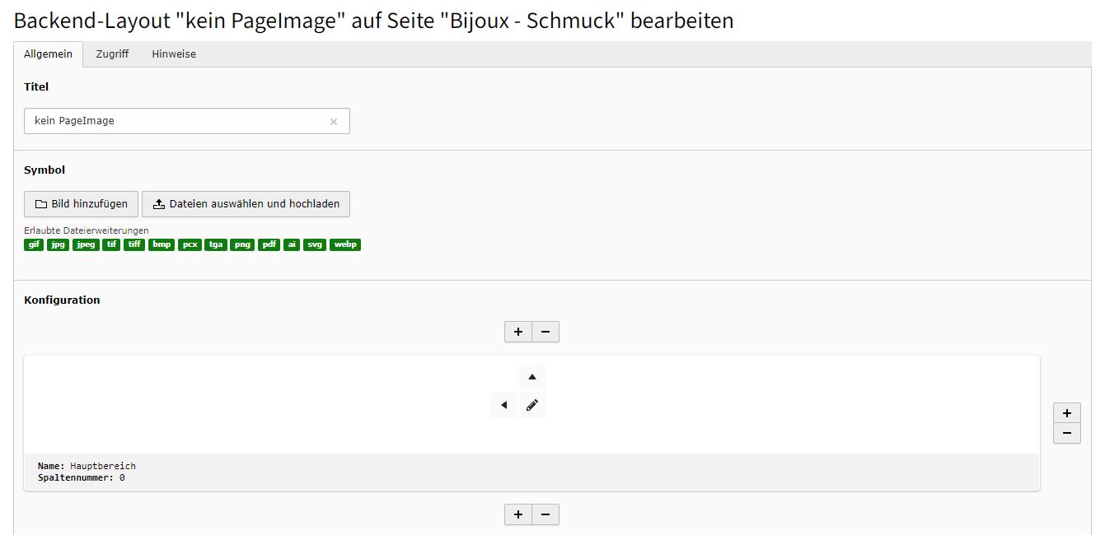Click the gif file extension badge
1105x535 pixels.
click(34, 244)
